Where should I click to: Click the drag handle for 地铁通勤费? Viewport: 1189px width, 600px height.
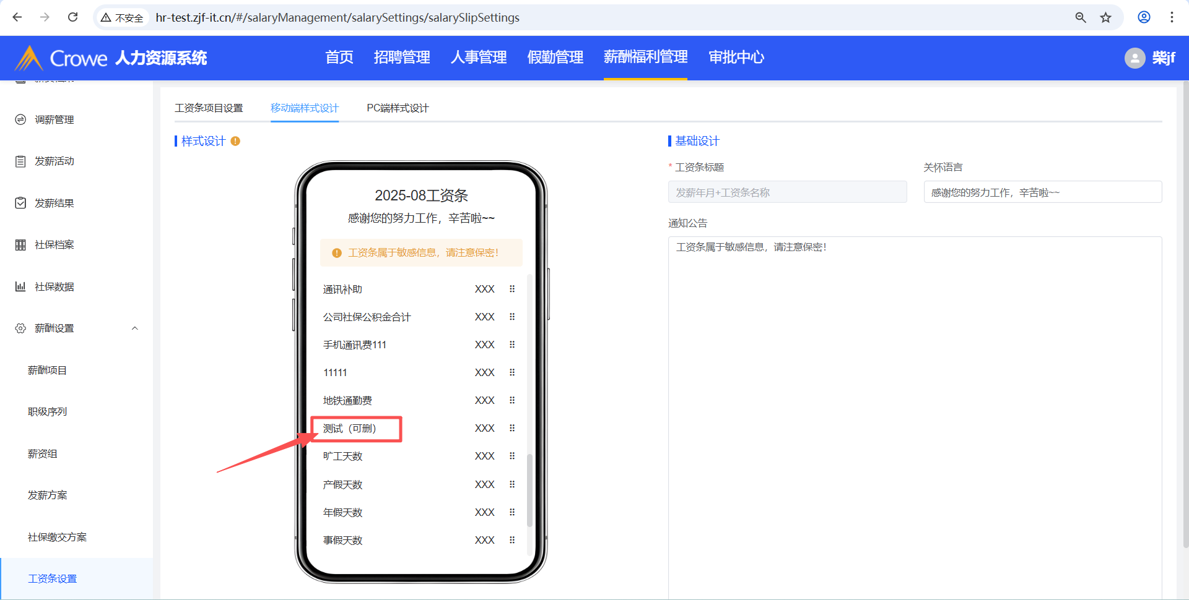tap(512, 400)
